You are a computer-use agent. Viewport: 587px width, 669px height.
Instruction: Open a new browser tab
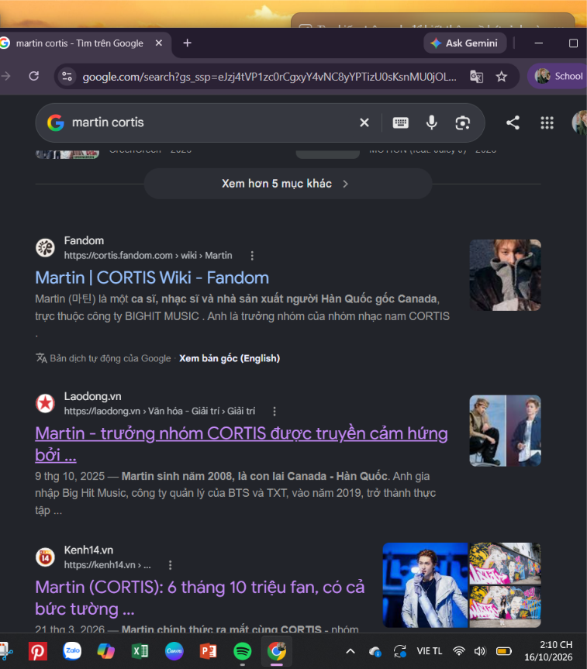pyautogui.click(x=187, y=43)
